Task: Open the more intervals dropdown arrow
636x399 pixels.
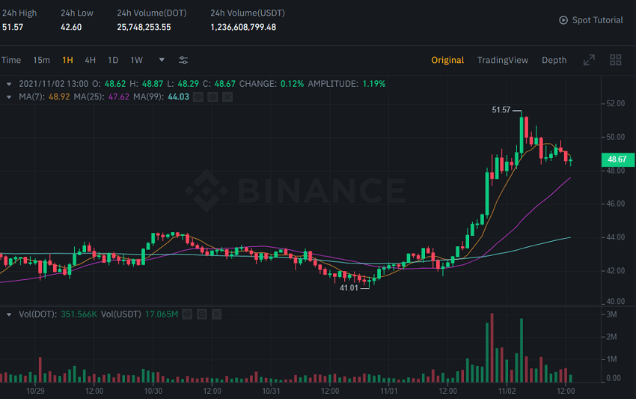Action: [x=162, y=60]
